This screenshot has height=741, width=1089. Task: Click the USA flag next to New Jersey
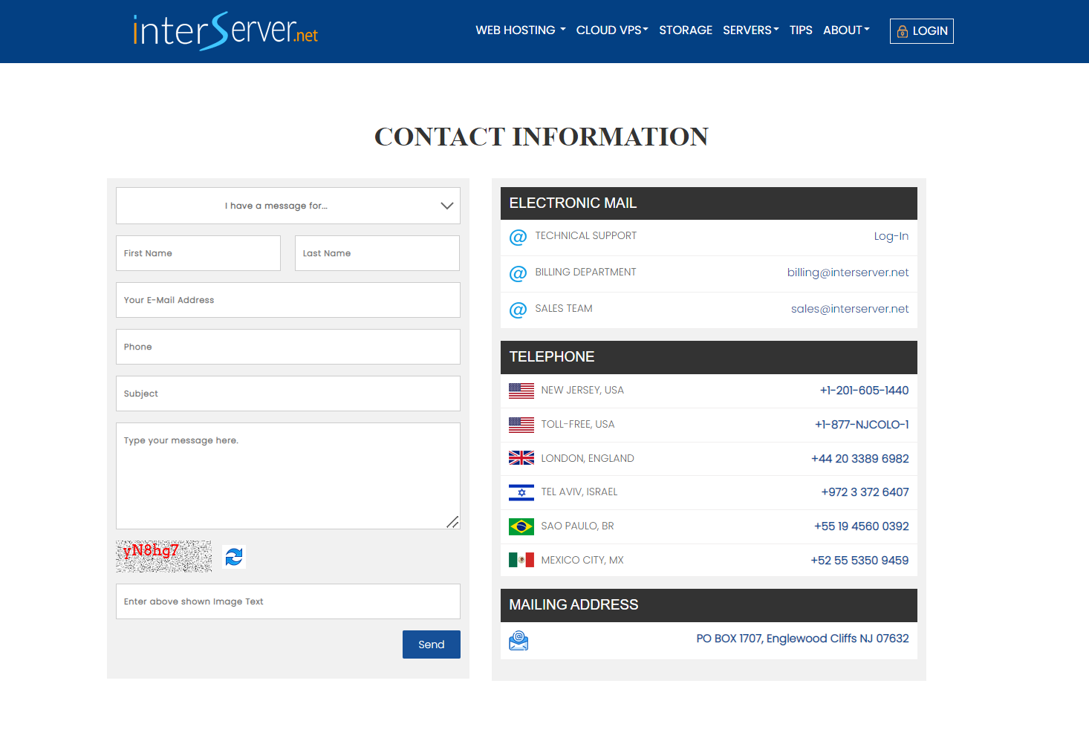tap(521, 391)
